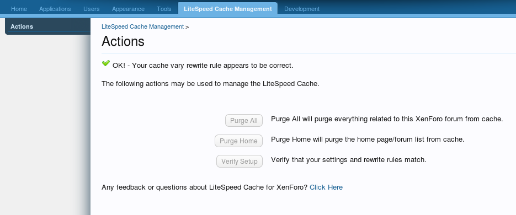Open the Appearance tab
Viewport: 516px width, 215px height.
128,9
